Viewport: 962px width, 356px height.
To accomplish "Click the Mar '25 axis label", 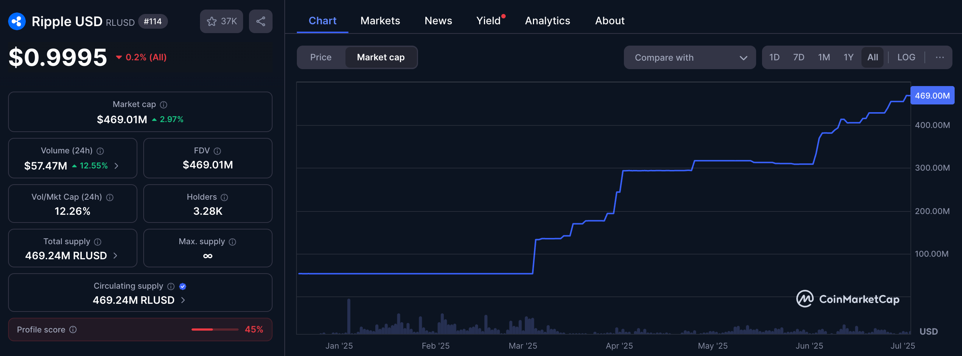I will [523, 346].
